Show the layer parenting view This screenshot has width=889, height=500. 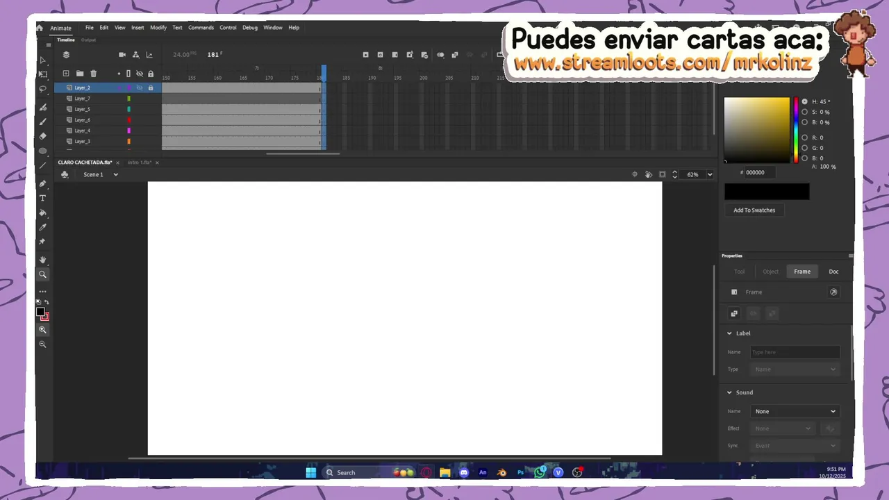[x=135, y=55]
